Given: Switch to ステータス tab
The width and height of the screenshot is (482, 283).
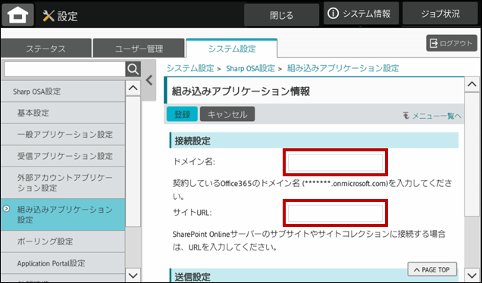Looking at the screenshot, I should tap(45, 48).
